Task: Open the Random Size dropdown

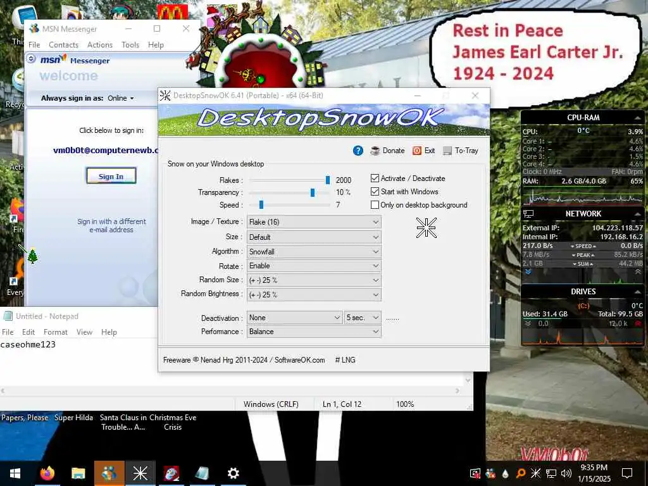Action: click(x=314, y=280)
